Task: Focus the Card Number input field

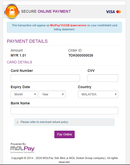Action: click(x=45, y=78)
